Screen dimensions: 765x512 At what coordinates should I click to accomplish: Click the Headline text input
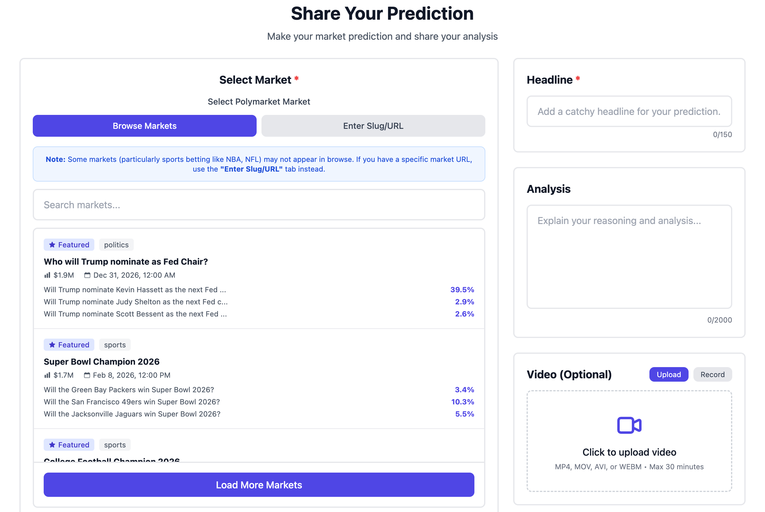tap(629, 111)
